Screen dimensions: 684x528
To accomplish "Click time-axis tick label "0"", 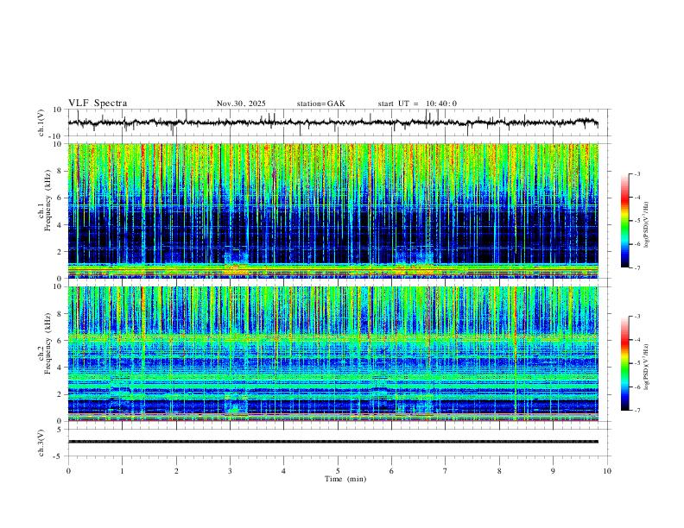I will [68, 471].
